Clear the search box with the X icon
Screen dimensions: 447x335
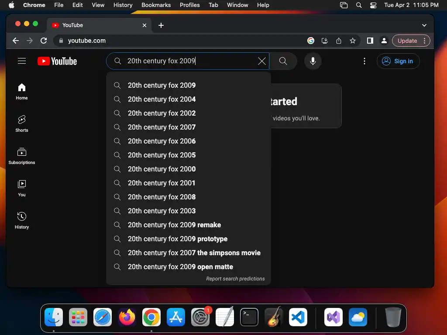pos(262,61)
